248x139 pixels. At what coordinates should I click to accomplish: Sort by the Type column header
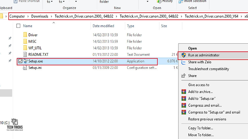pyautogui.click(x=131, y=26)
